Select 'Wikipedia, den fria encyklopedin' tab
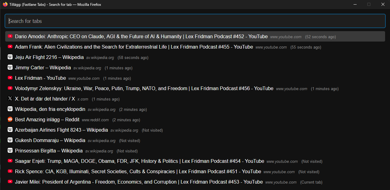The width and height of the screenshot is (390, 190). tap(195, 109)
